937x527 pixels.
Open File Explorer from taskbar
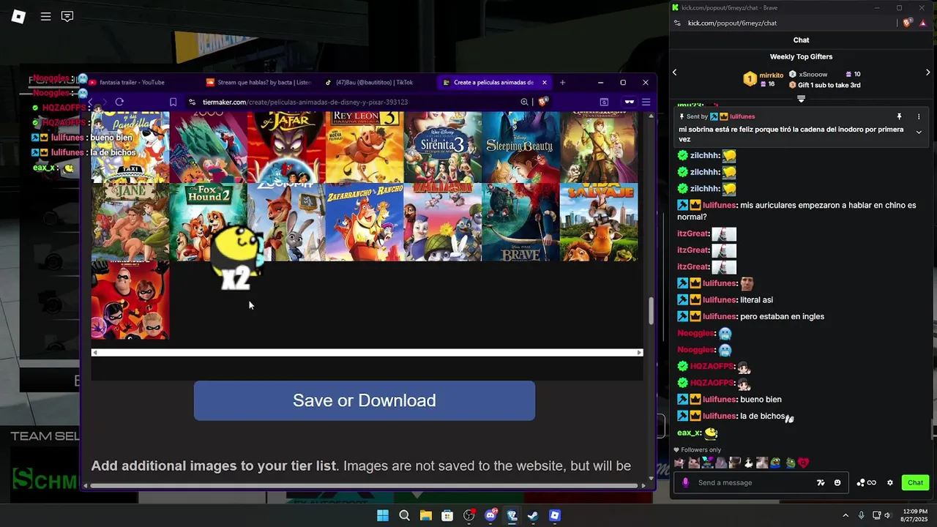[425, 515]
